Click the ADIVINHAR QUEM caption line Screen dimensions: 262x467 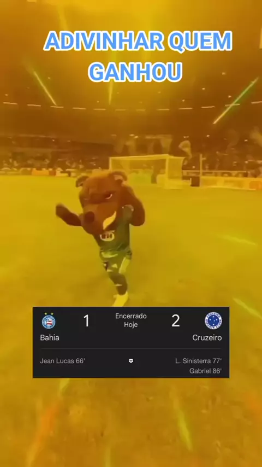138,41
